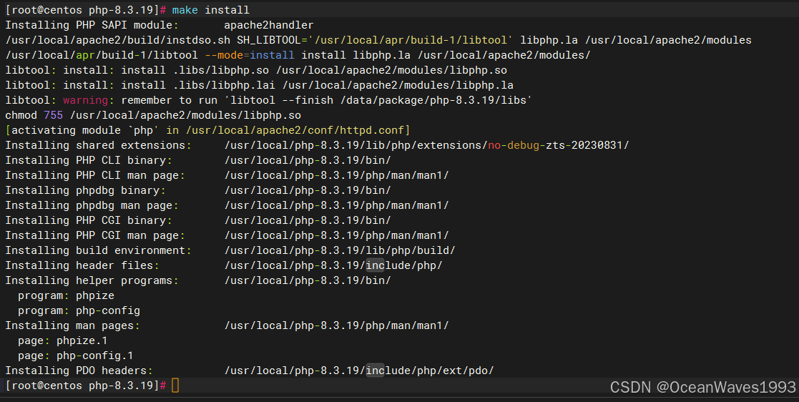
Task: Click the '/usr/local/php-8.3.19/lib/php/build/' path
Action: (340, 250)
